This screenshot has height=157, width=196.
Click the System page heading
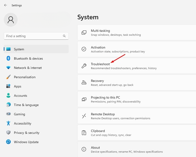[x=88, y=17]
